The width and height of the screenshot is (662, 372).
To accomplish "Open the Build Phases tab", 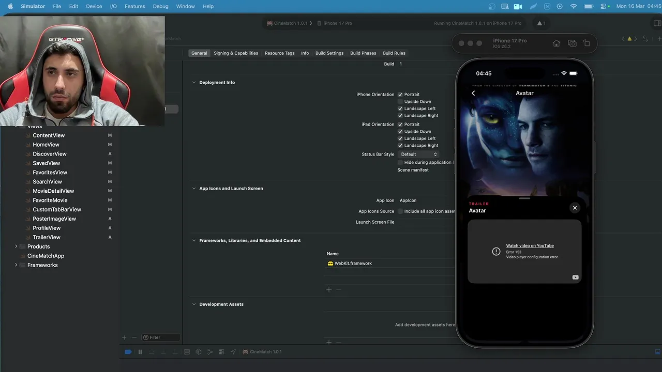I will [363, 53].
